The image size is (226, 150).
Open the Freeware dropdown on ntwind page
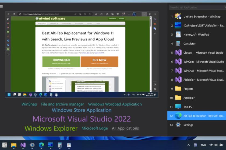(x=54, y=24)
